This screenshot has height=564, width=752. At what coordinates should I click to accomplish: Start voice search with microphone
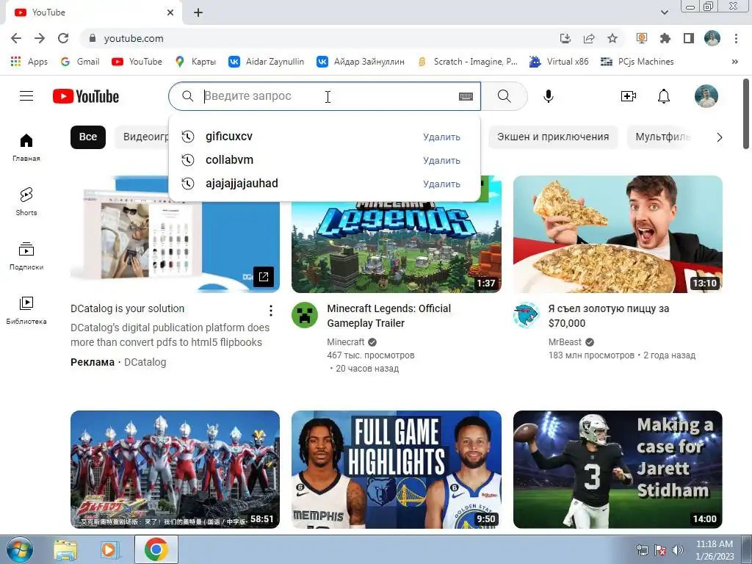(x=548, y=96)
